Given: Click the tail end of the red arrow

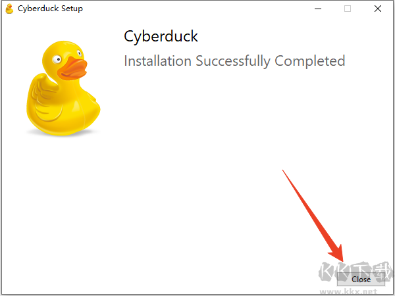Looking at the screenshot, I should (x=284, y=172).
